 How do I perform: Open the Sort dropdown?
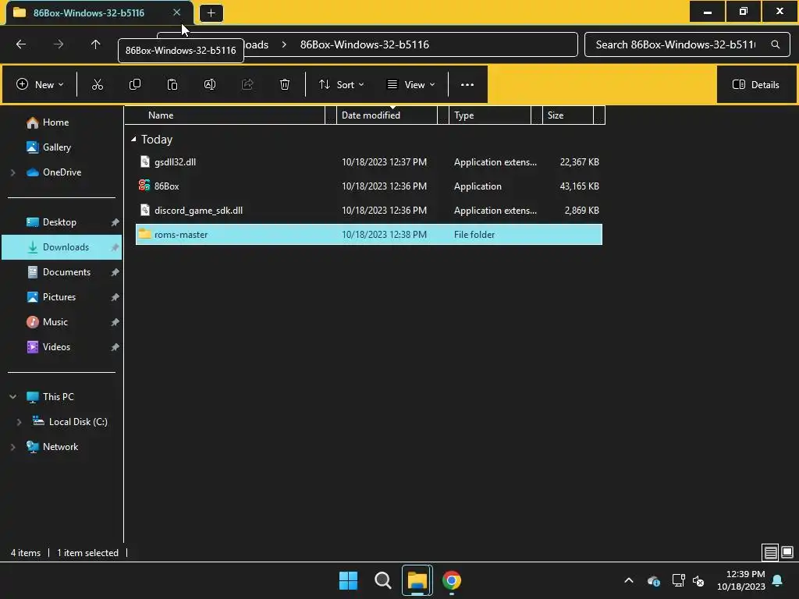(342, 84)
